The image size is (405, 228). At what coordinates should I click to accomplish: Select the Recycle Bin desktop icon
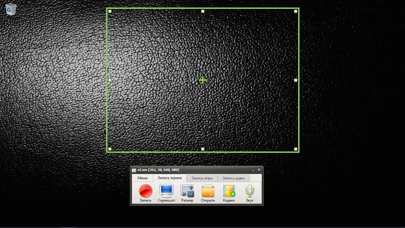pyautogui.click(x=11, y=9)
